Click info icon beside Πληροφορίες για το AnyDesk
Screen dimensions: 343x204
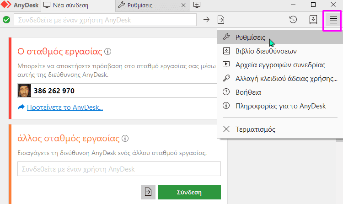226,106
